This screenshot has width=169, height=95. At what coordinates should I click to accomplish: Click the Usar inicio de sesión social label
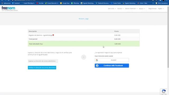coord(104,56)
